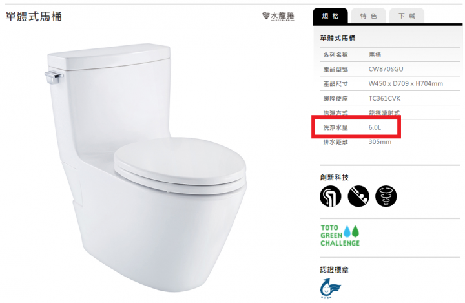Click the closed toilet seat lid
The height and width of the screenshot is (303, 465).
(x=180, y=162)
